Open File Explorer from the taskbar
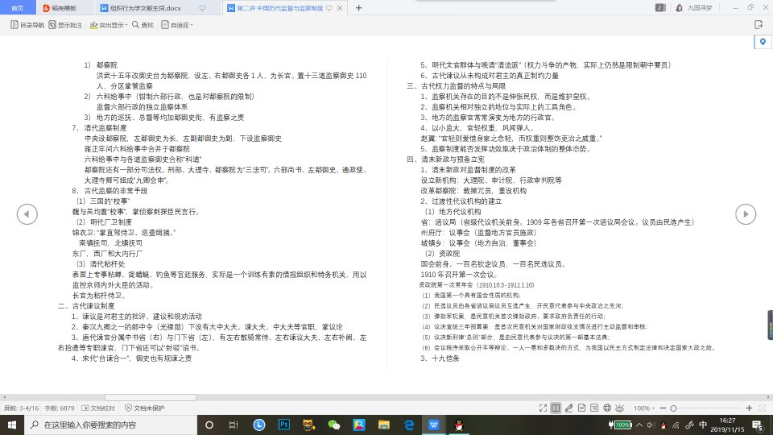Screen dimensions: 773x435 pyautogui.click(x=383, y=425)
